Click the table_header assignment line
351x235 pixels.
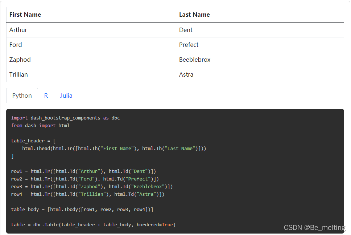click(33, 141)
